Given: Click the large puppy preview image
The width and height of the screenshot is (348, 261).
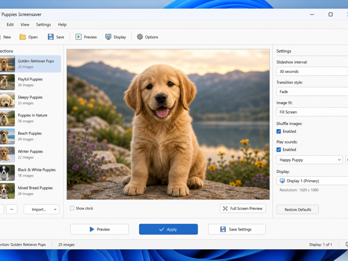Looking at the screenshot, I should [x=168, y=124].
